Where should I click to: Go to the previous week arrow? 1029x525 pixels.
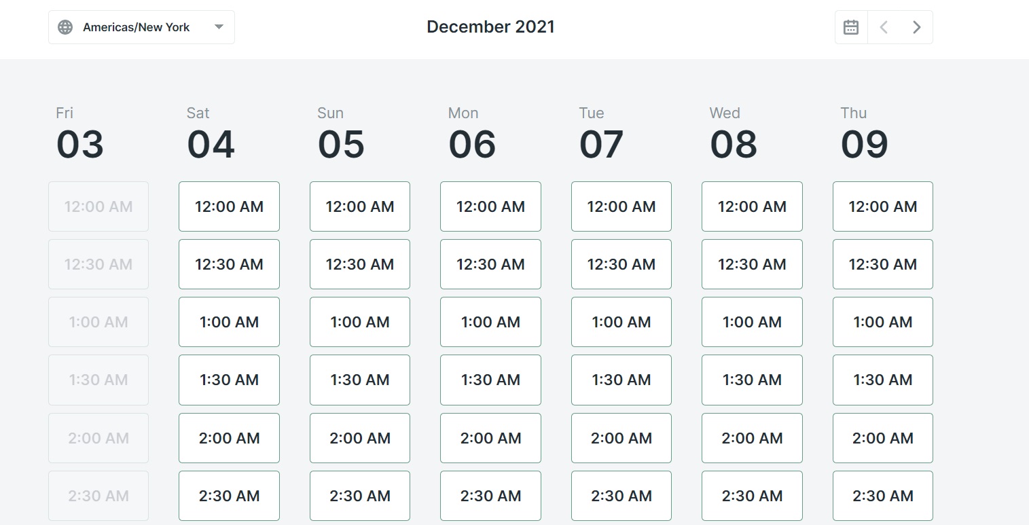tap(884, 27)
